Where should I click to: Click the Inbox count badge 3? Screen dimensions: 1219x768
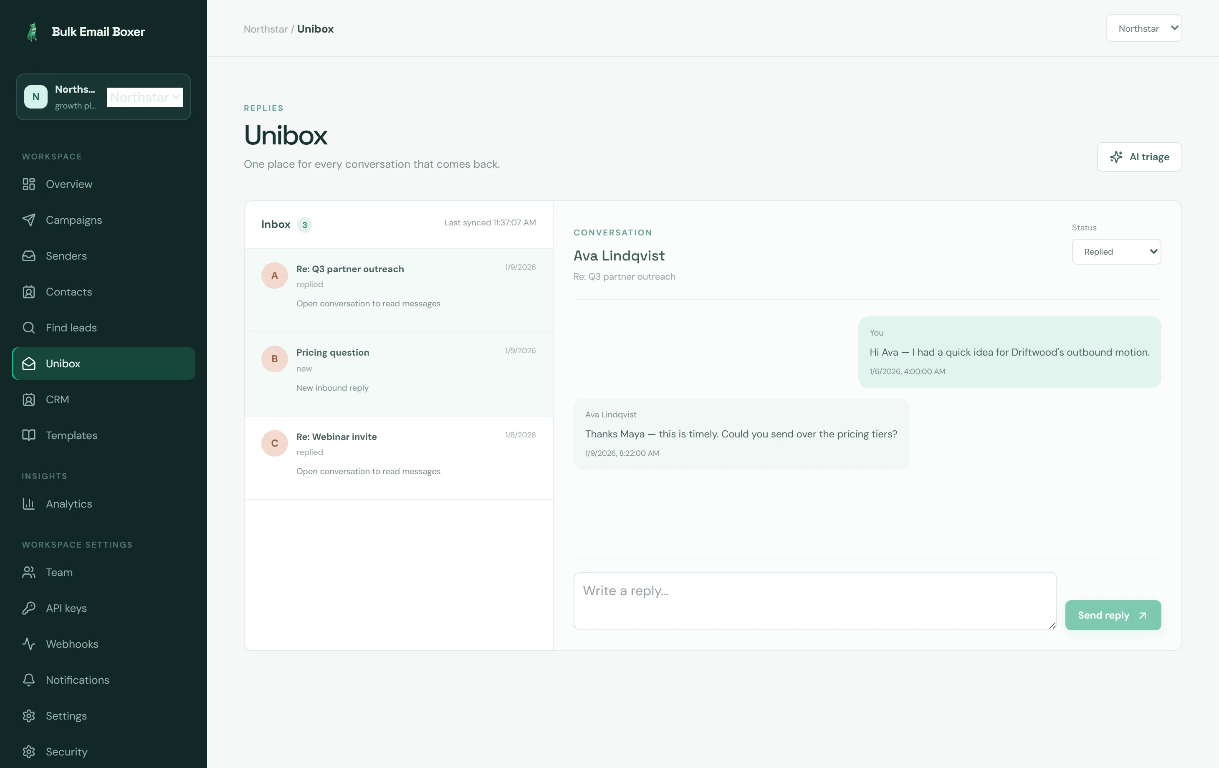[305, 225]
